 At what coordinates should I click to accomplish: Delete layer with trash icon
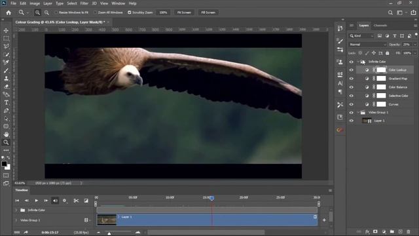409,231
